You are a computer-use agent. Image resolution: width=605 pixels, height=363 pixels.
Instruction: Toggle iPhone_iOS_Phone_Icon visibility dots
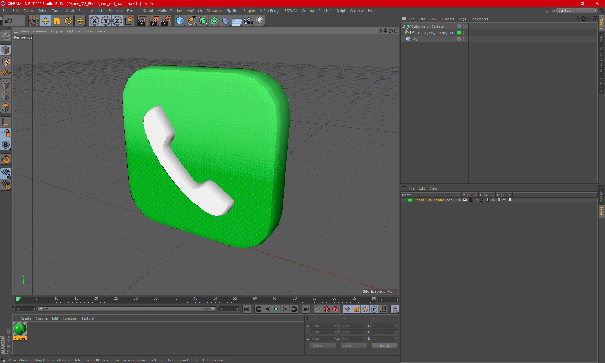[x=463, y=33]
